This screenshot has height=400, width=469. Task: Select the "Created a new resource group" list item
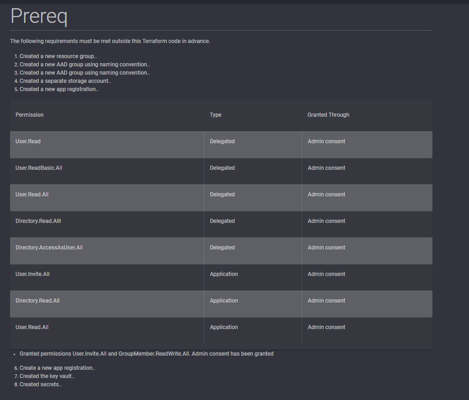(59, 56)
